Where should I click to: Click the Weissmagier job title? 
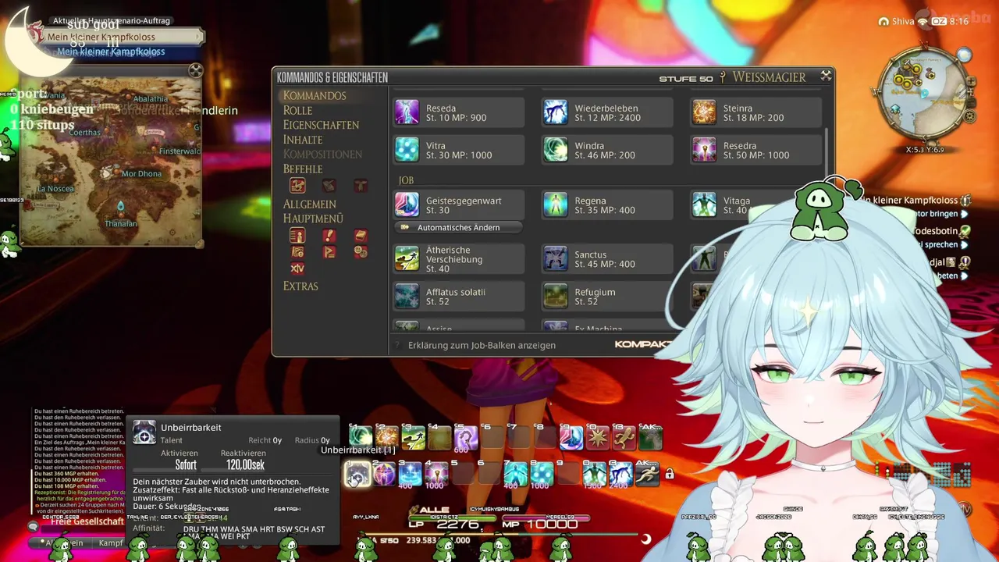pos(769,77)
